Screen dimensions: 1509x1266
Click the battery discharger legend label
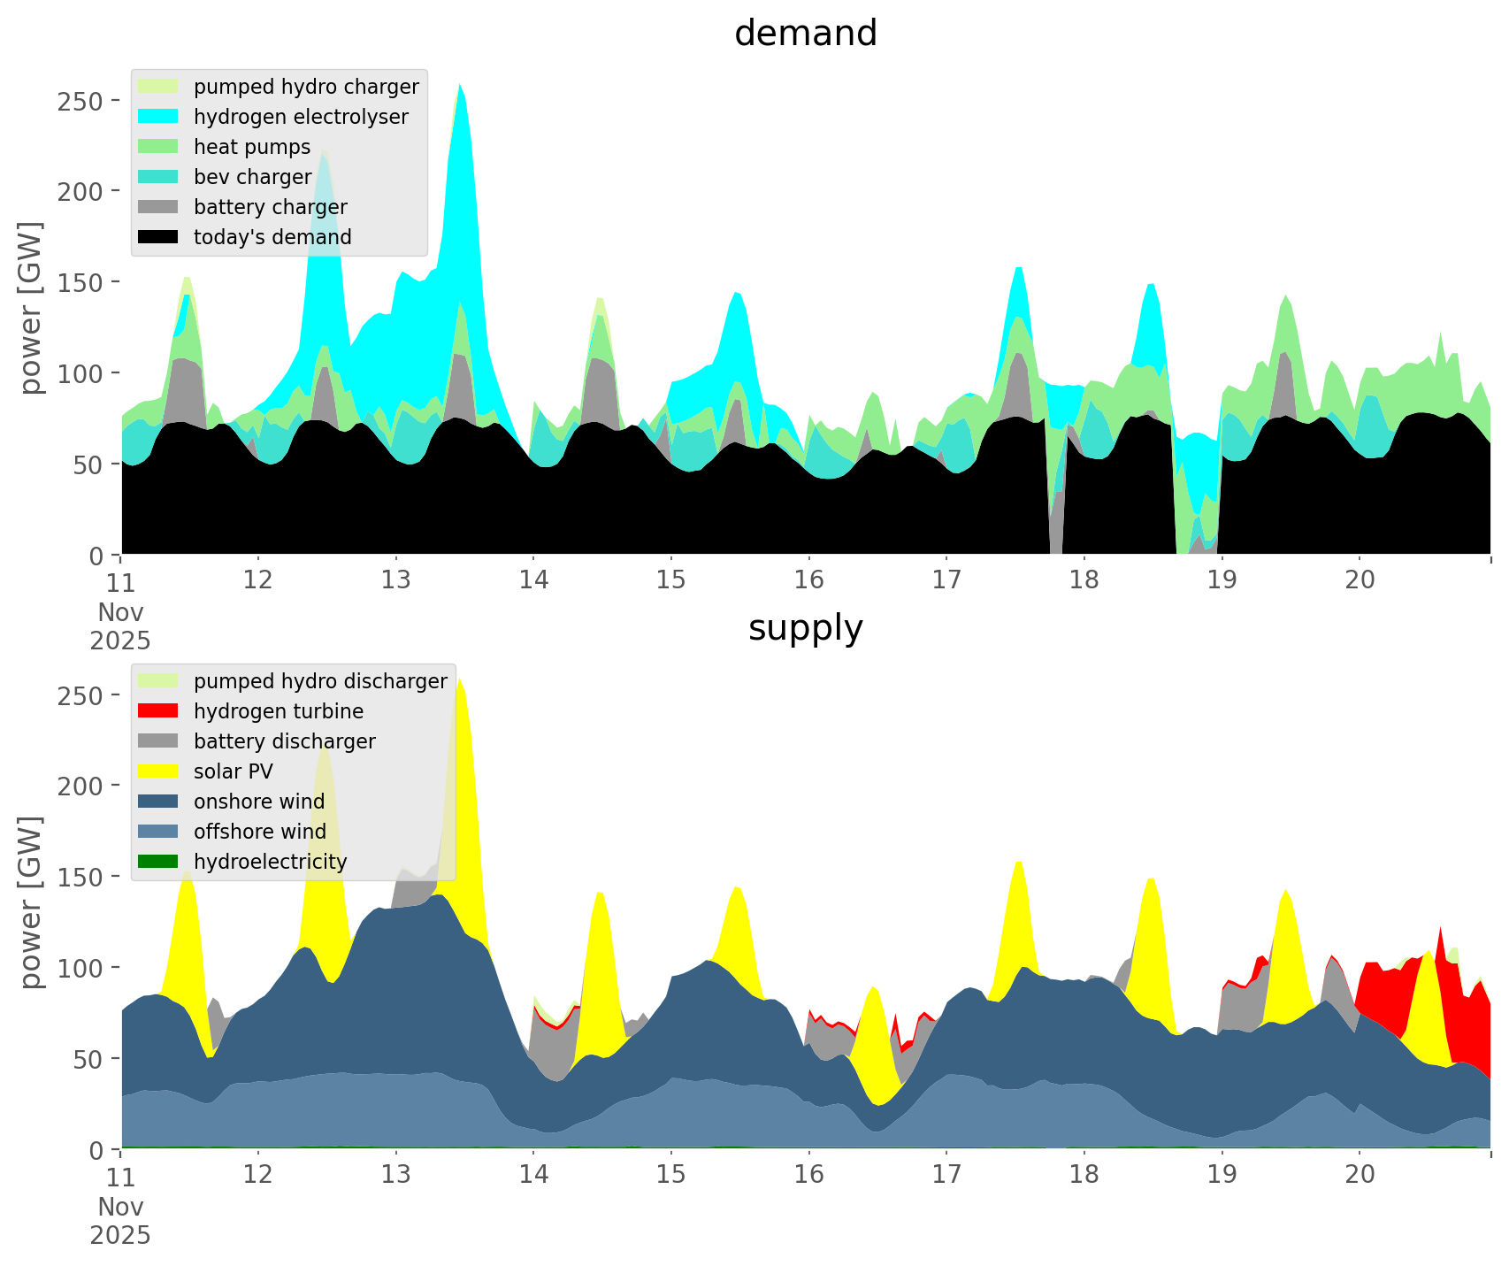pos(284,741)
